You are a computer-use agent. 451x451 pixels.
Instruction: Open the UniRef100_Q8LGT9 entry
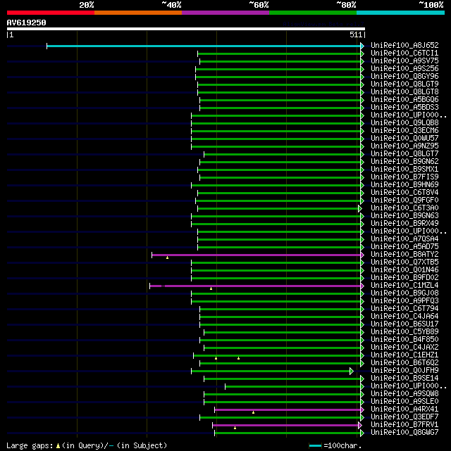click(404, 84)
